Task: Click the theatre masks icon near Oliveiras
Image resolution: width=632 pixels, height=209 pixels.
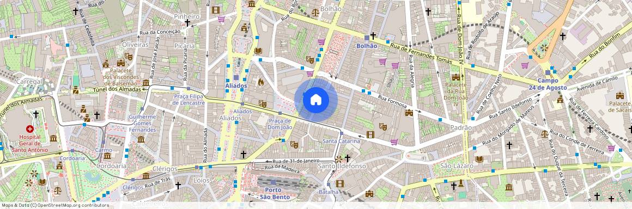Action: [129, 57]
